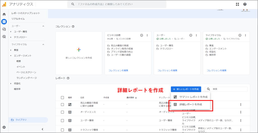This screenshot has height=133, width=258.
Task: Click エンゲージメント folder in ライフサイクル card
Action: click(x=216, y=49)
